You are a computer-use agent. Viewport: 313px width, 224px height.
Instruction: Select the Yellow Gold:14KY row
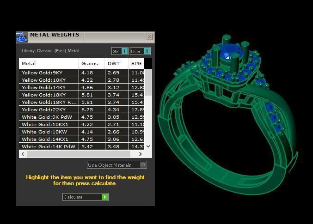(x=82, y=87)
